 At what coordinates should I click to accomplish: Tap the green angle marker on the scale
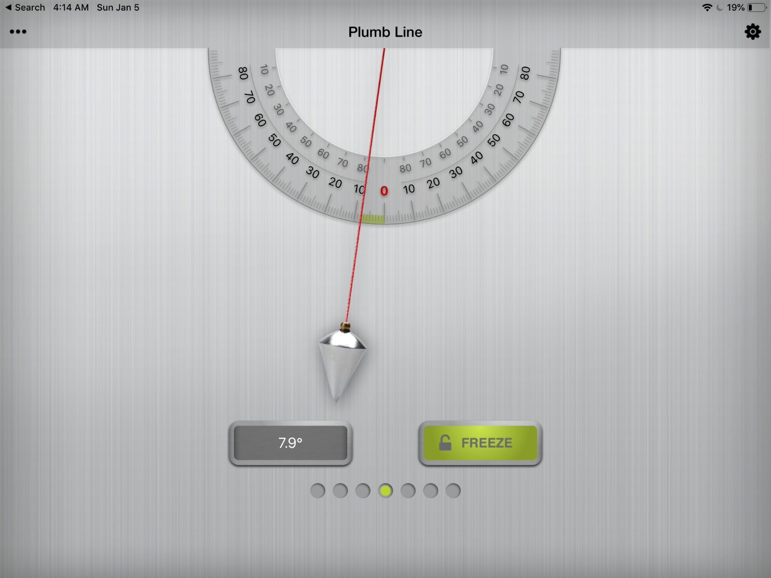pyautogui.click(x=373, y=219)
